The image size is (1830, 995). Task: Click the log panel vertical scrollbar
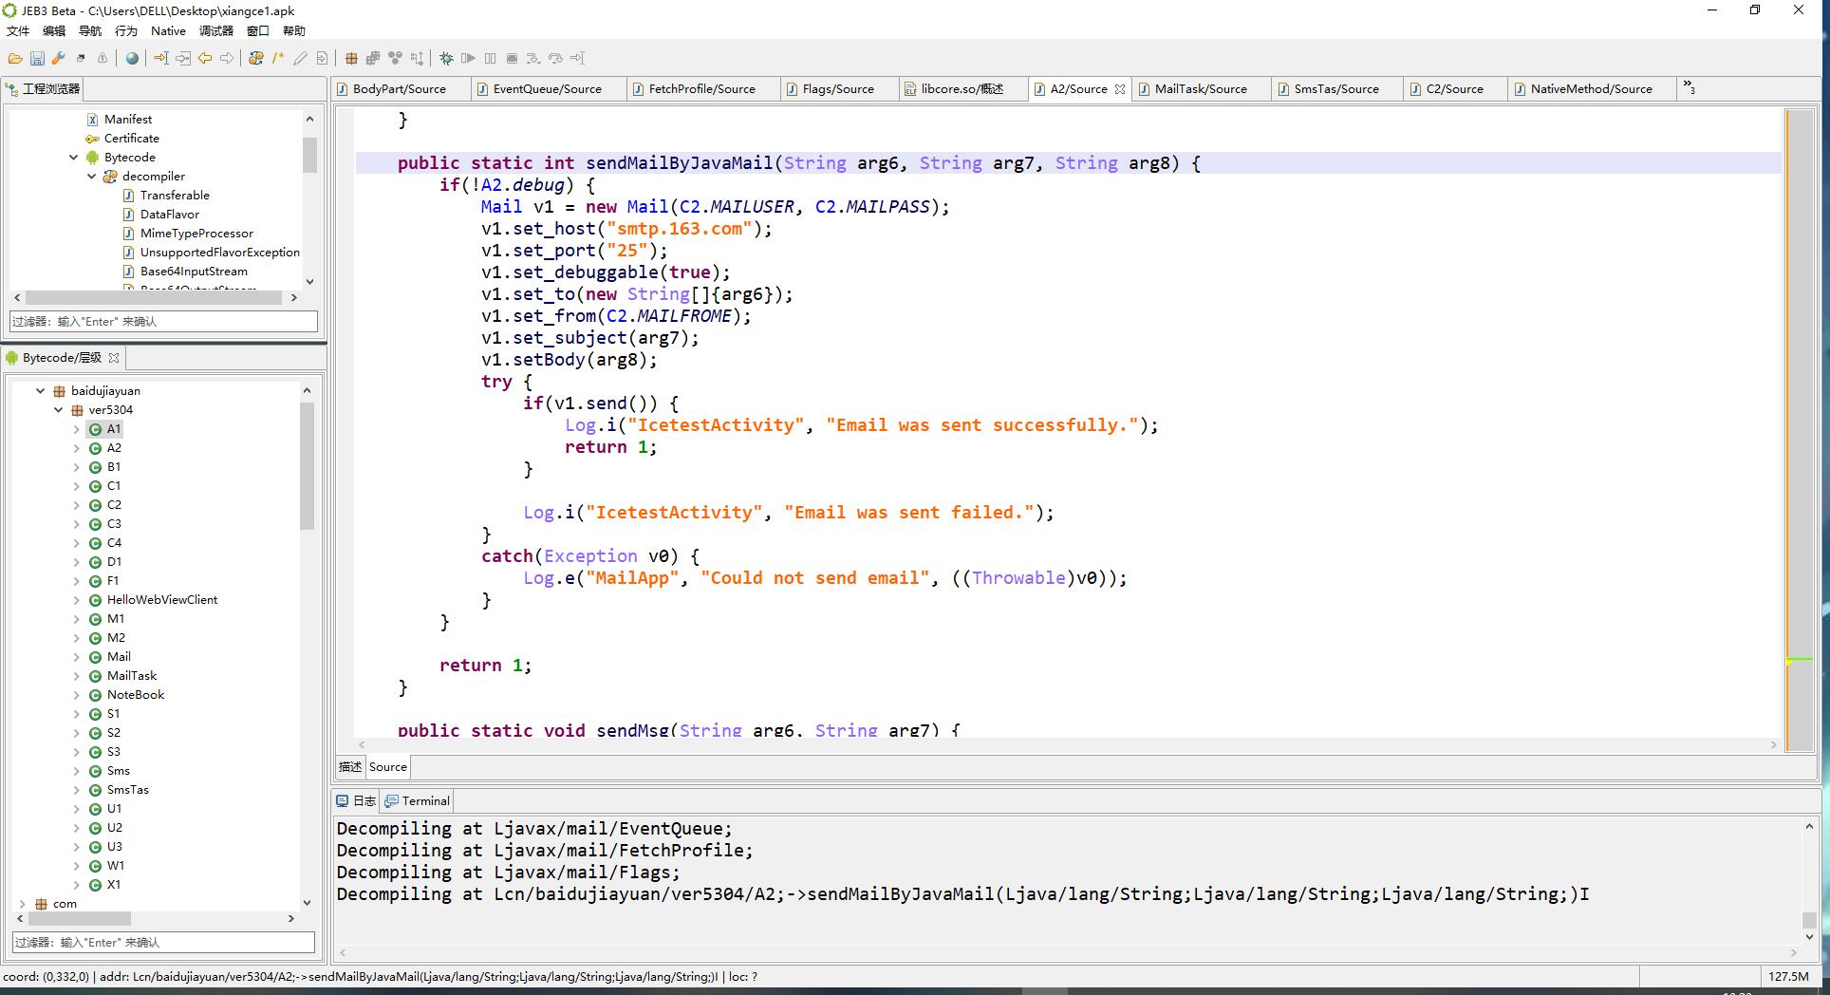click(x=1809, y=881)
